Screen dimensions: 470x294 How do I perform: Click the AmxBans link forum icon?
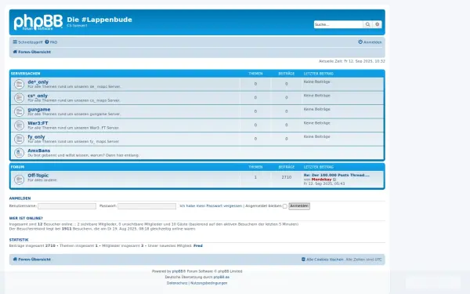[x=19, y=153]
